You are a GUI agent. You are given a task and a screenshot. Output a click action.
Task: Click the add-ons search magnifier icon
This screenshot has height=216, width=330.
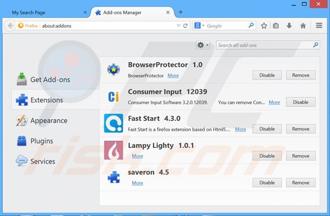(316, 45)
